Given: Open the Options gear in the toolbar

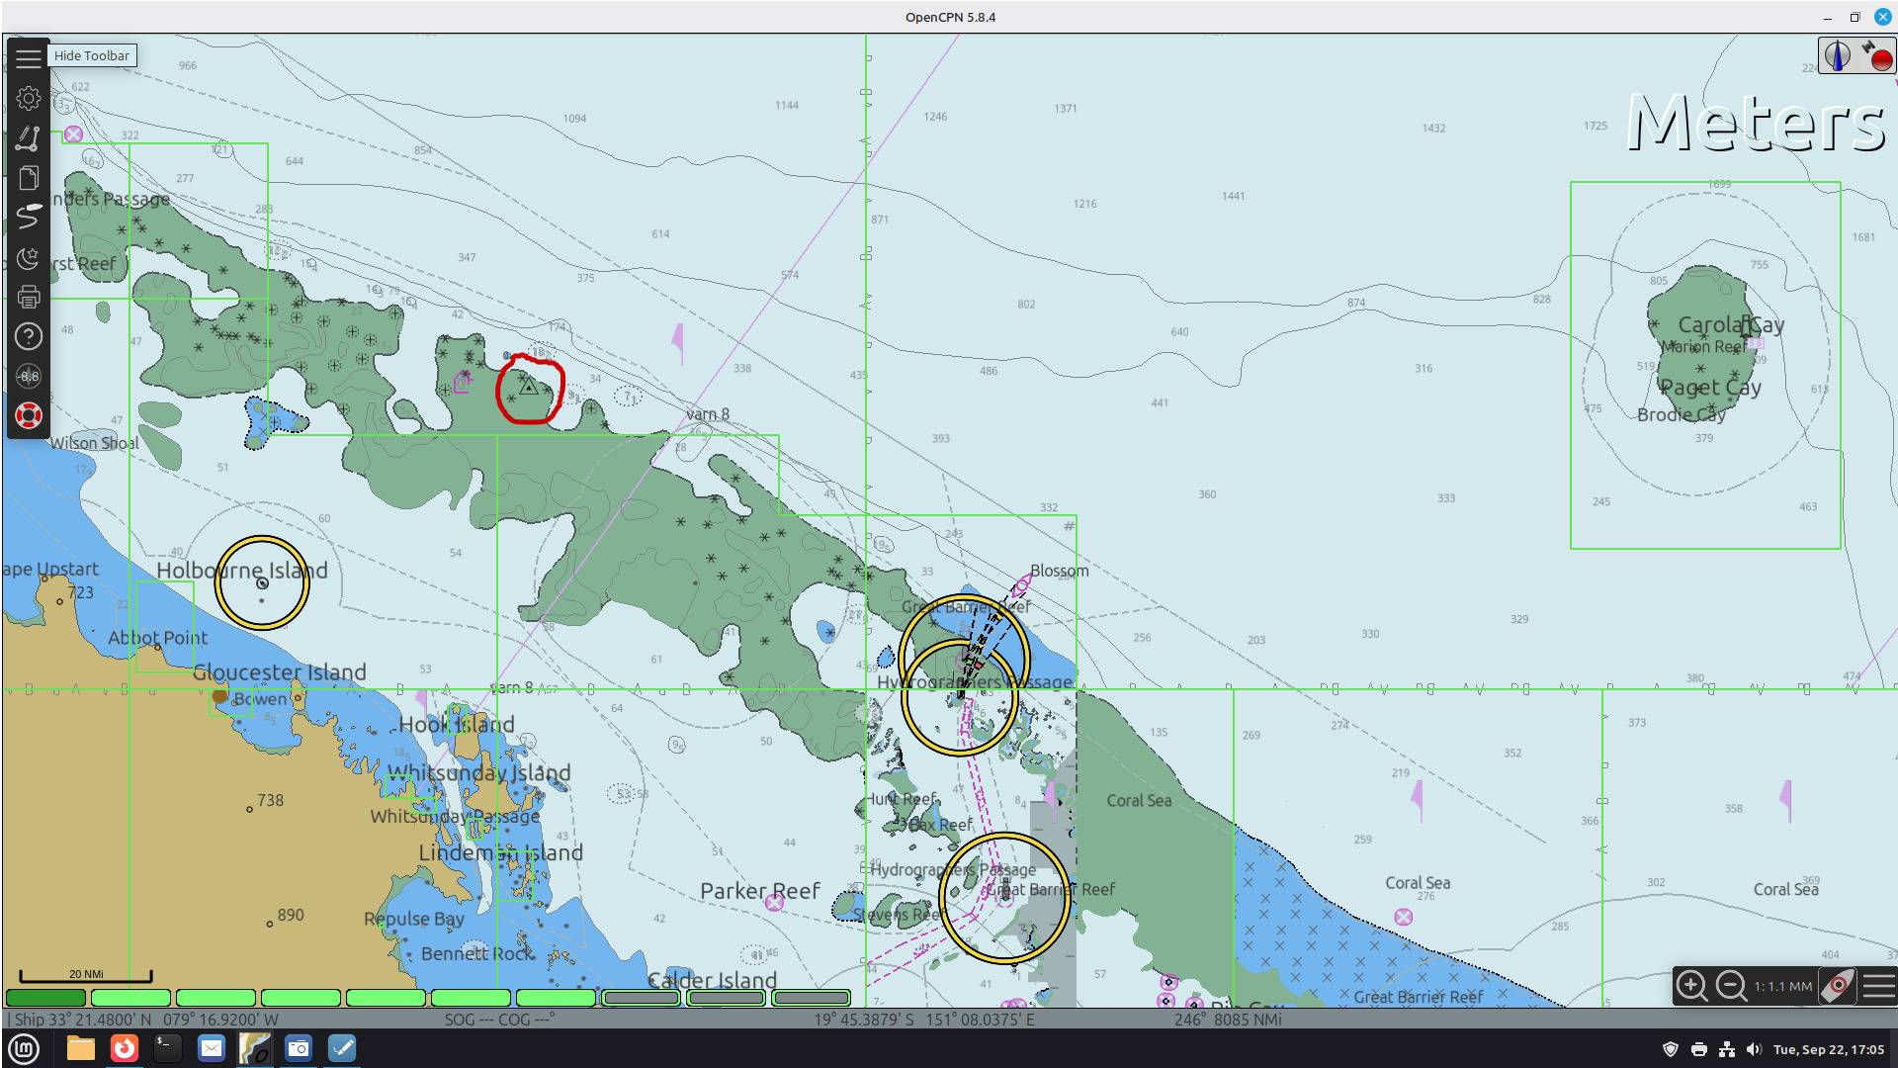Looking at the screenshot, I should pyautogui.click(x=28, y=98).
